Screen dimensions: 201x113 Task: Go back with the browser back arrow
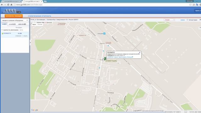[x=2, y=5]
